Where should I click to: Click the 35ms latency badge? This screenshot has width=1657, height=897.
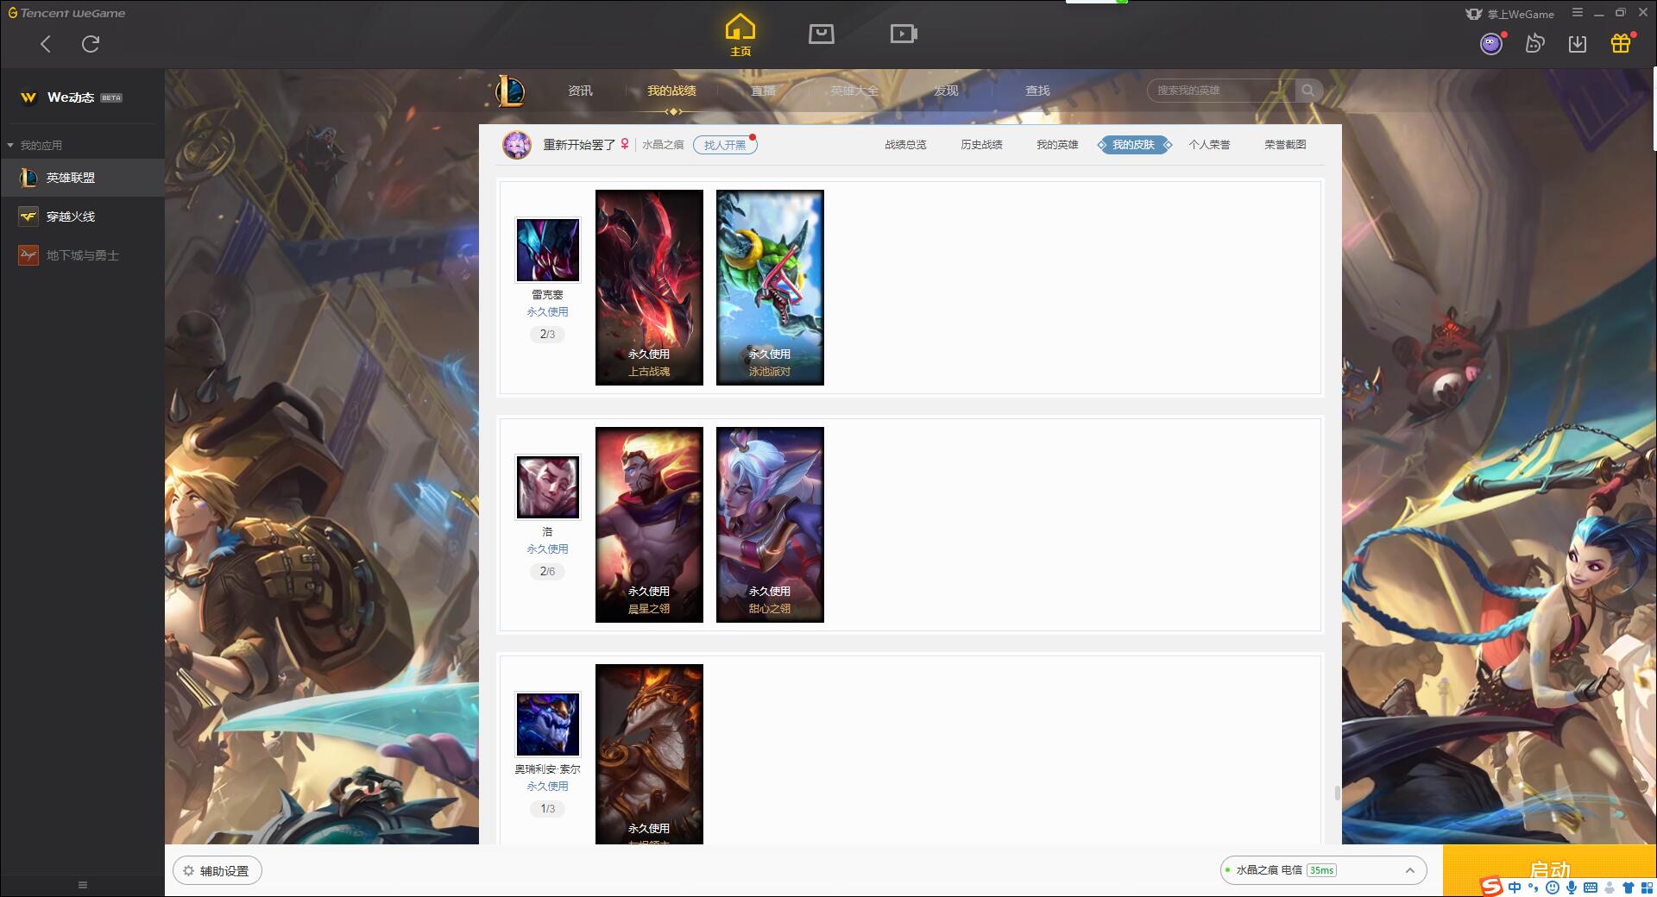click(1321, 870)
